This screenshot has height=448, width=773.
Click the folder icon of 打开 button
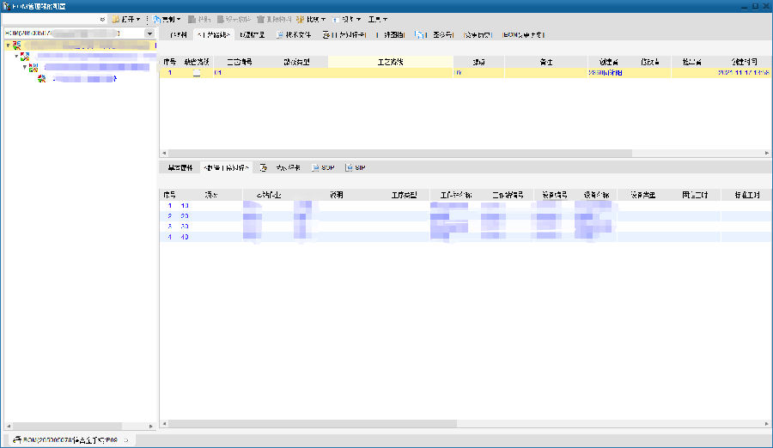pos(115,19)
